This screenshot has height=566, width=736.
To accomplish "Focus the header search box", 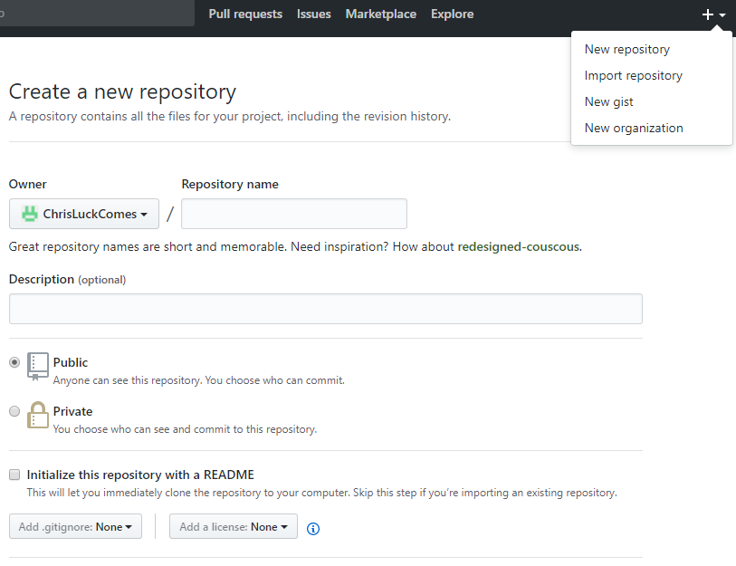I will (x=96, y=14).
